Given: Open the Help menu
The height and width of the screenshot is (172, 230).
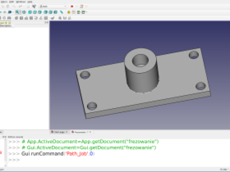Looking at the screenshot, I should coord(30,2).
